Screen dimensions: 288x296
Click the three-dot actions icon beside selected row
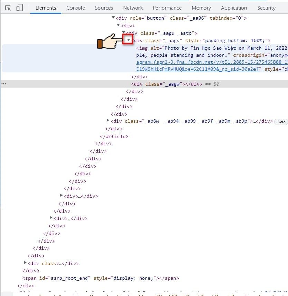[x=4, y=84]
